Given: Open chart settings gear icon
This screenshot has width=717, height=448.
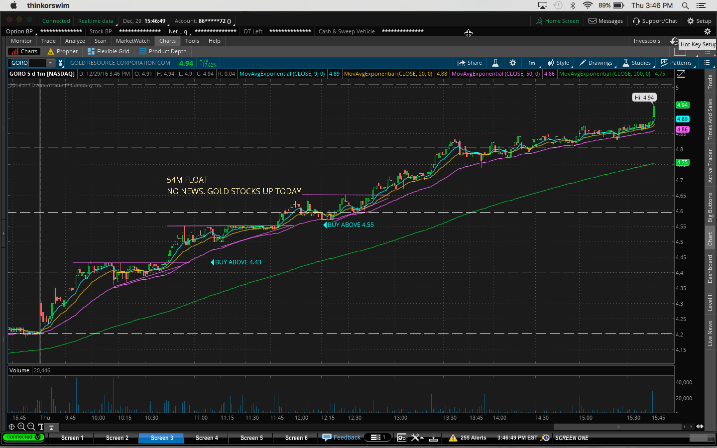Looking at the screenshot, I should click(512, 63).
